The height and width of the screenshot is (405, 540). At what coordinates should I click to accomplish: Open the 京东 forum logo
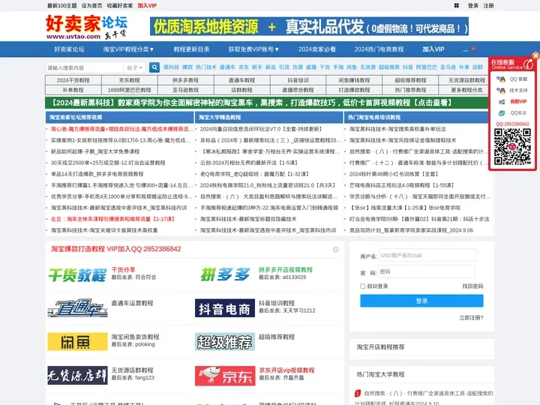[225, 376]
